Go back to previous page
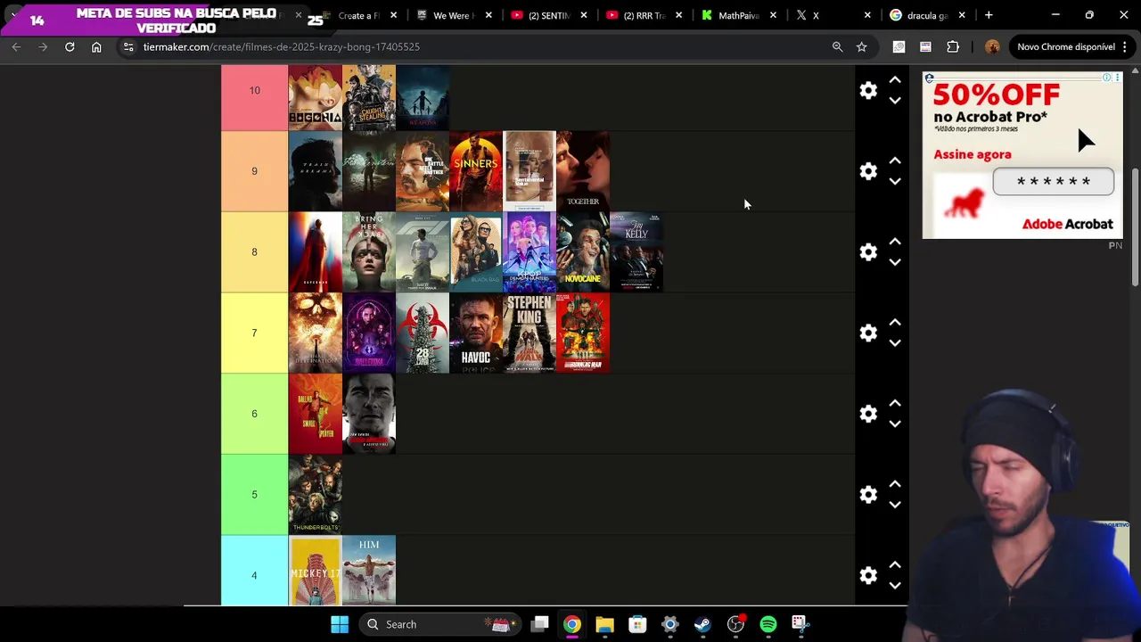Viewport: 1141px width, 642px height. tap(16, 46)
